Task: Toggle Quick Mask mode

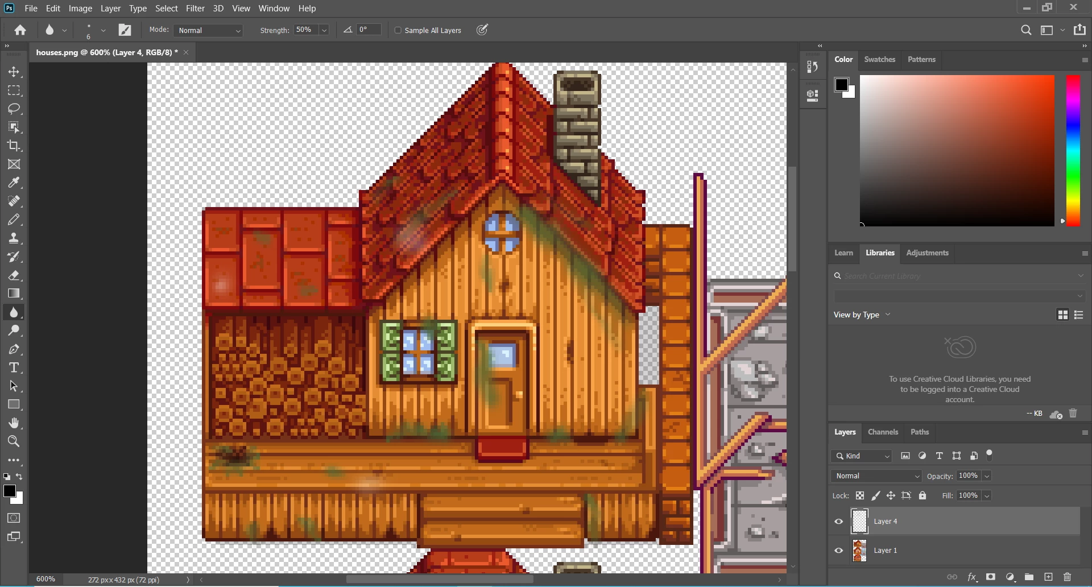Action: pos(14,518)
